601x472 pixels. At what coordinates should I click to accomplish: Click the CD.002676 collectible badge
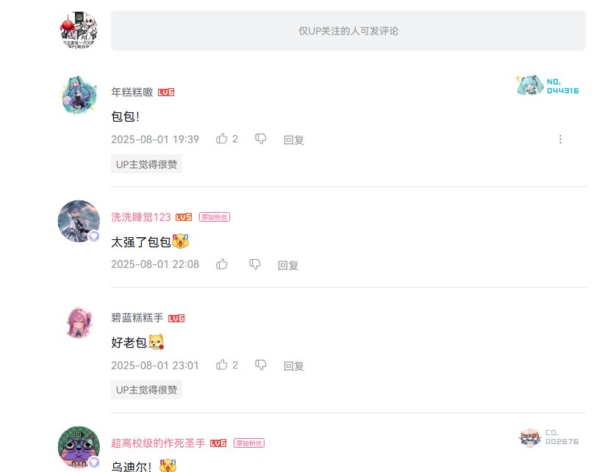tap(549, 437)
